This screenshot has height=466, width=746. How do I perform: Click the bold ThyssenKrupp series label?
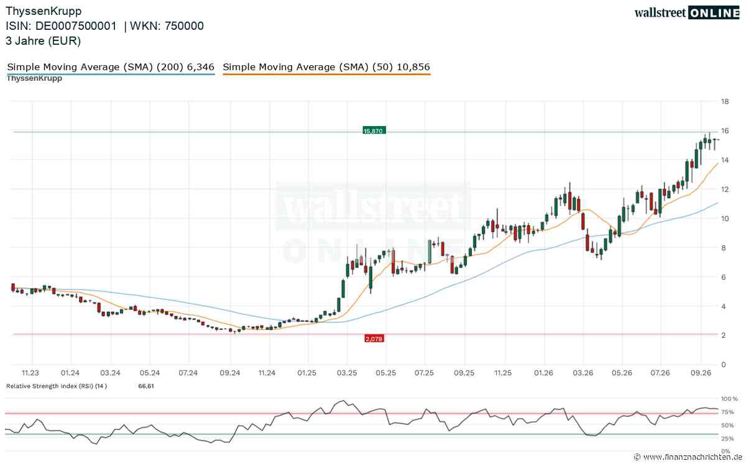(x=34, y=78)
